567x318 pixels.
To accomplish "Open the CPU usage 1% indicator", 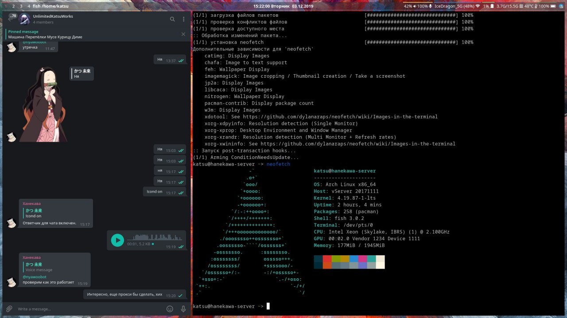I will (488, 6).
